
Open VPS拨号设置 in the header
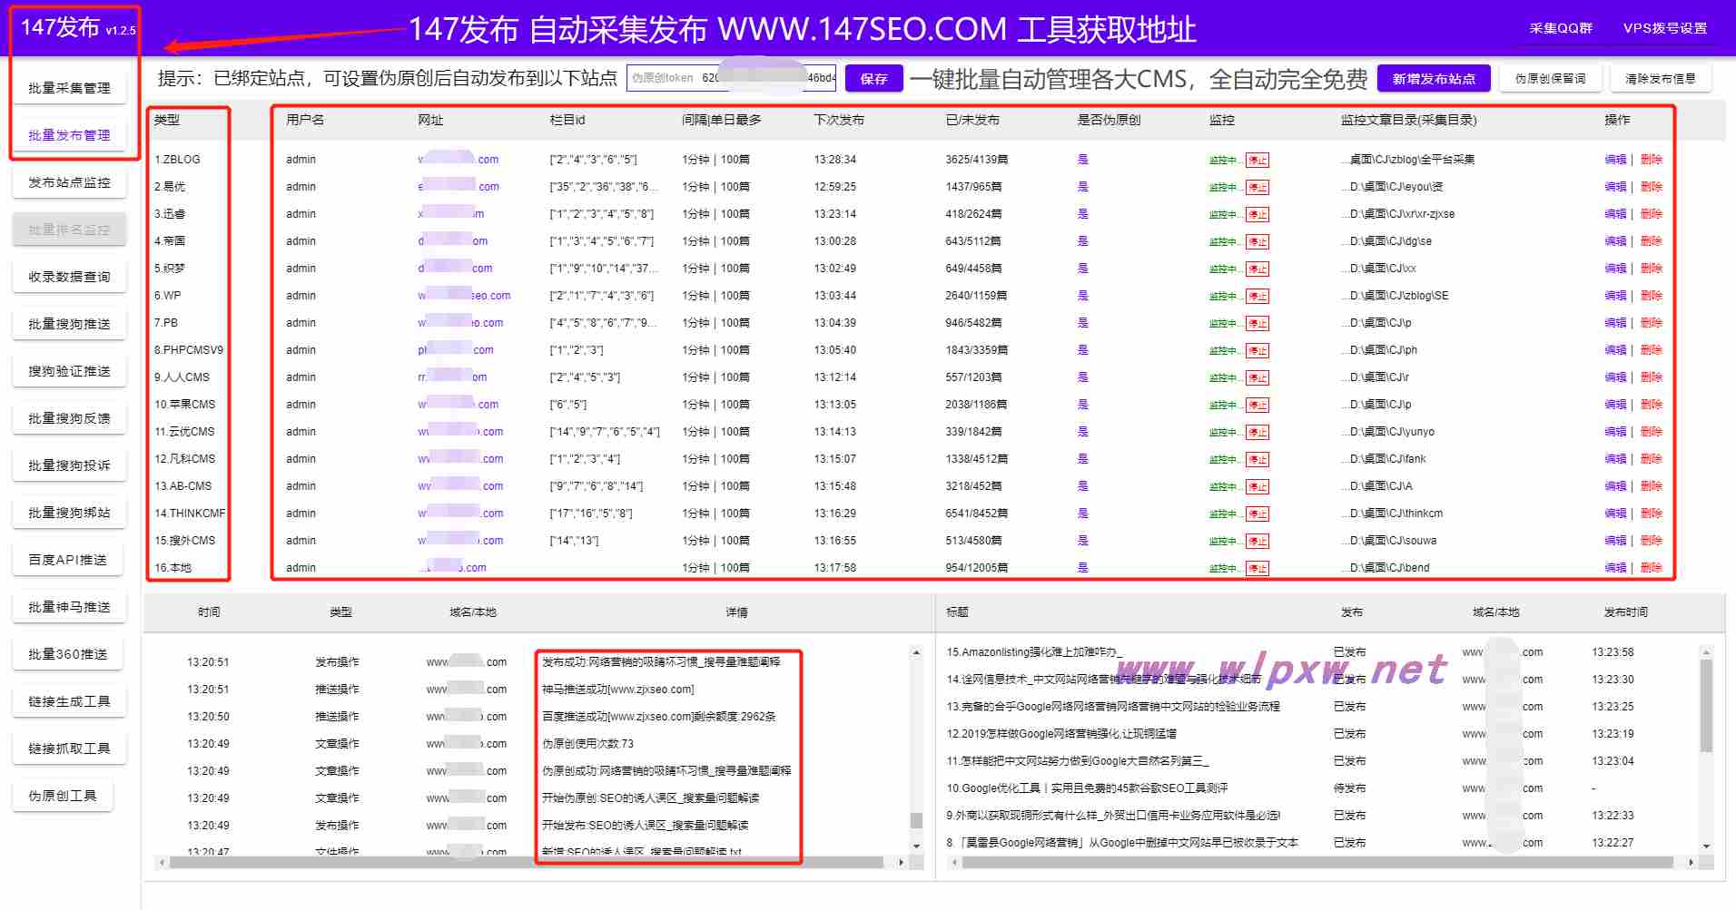pos(1665,28)
